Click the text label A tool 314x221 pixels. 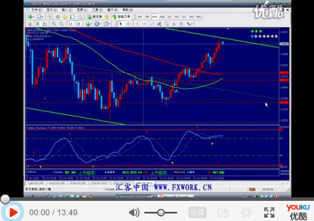pyautogui.click(x=174, y=24)
